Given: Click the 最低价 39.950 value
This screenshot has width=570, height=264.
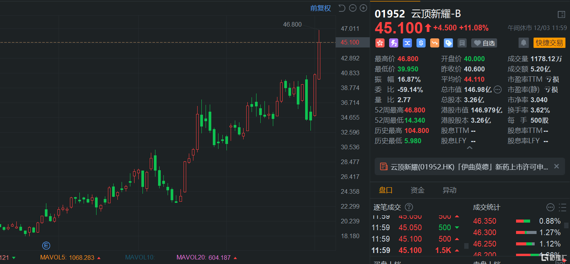Looking at the screenshot, I should (408, 69).
